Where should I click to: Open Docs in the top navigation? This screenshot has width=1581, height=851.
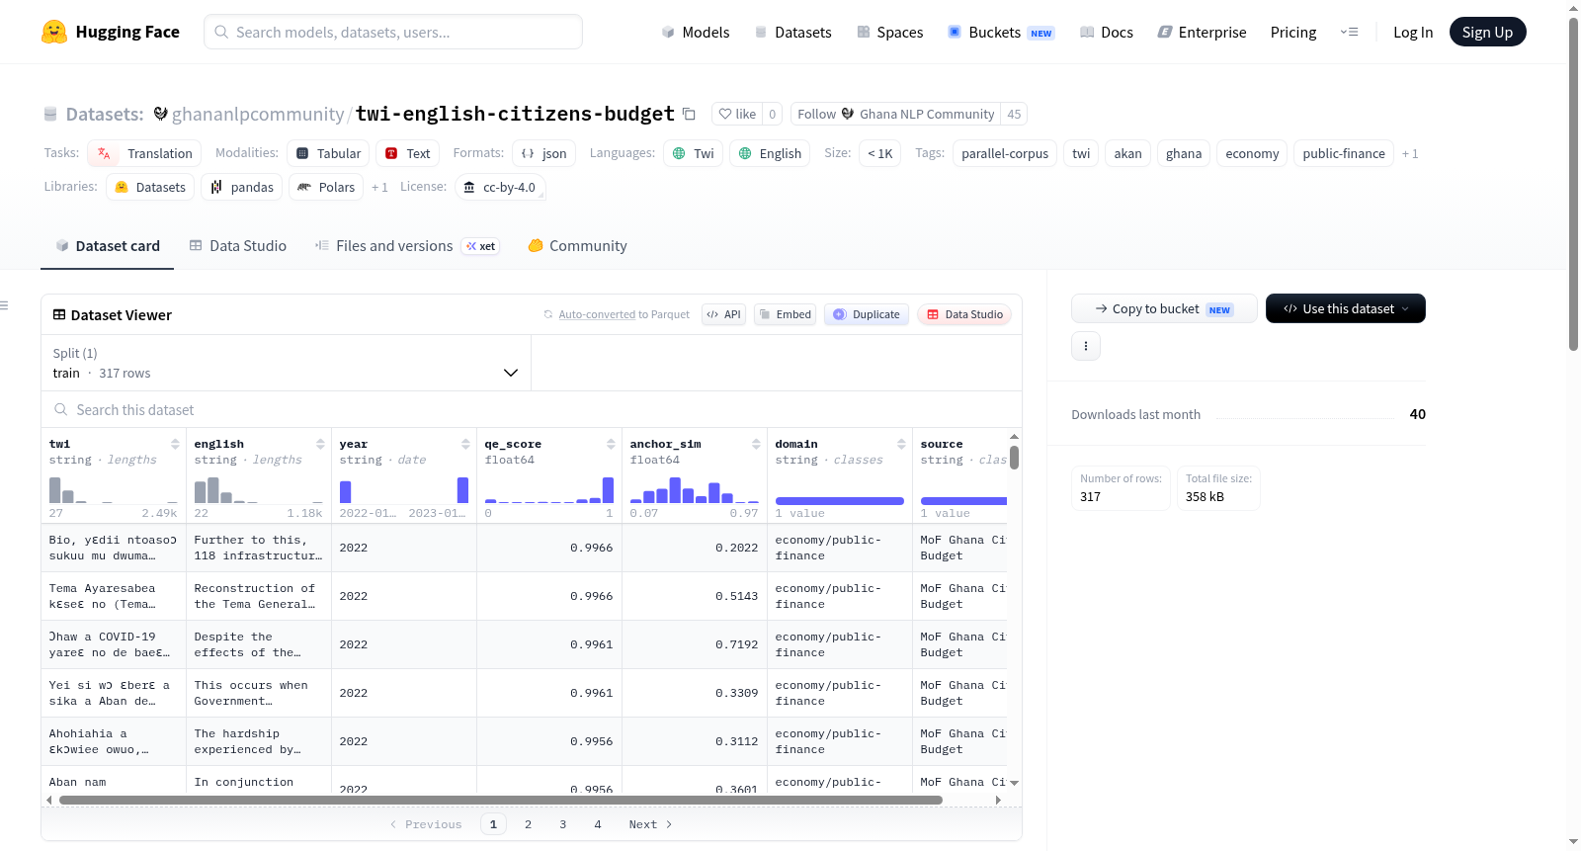[x=1107, y=32]
